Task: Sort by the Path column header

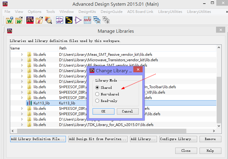Action: pyautogui.click(x=137, y=48)
